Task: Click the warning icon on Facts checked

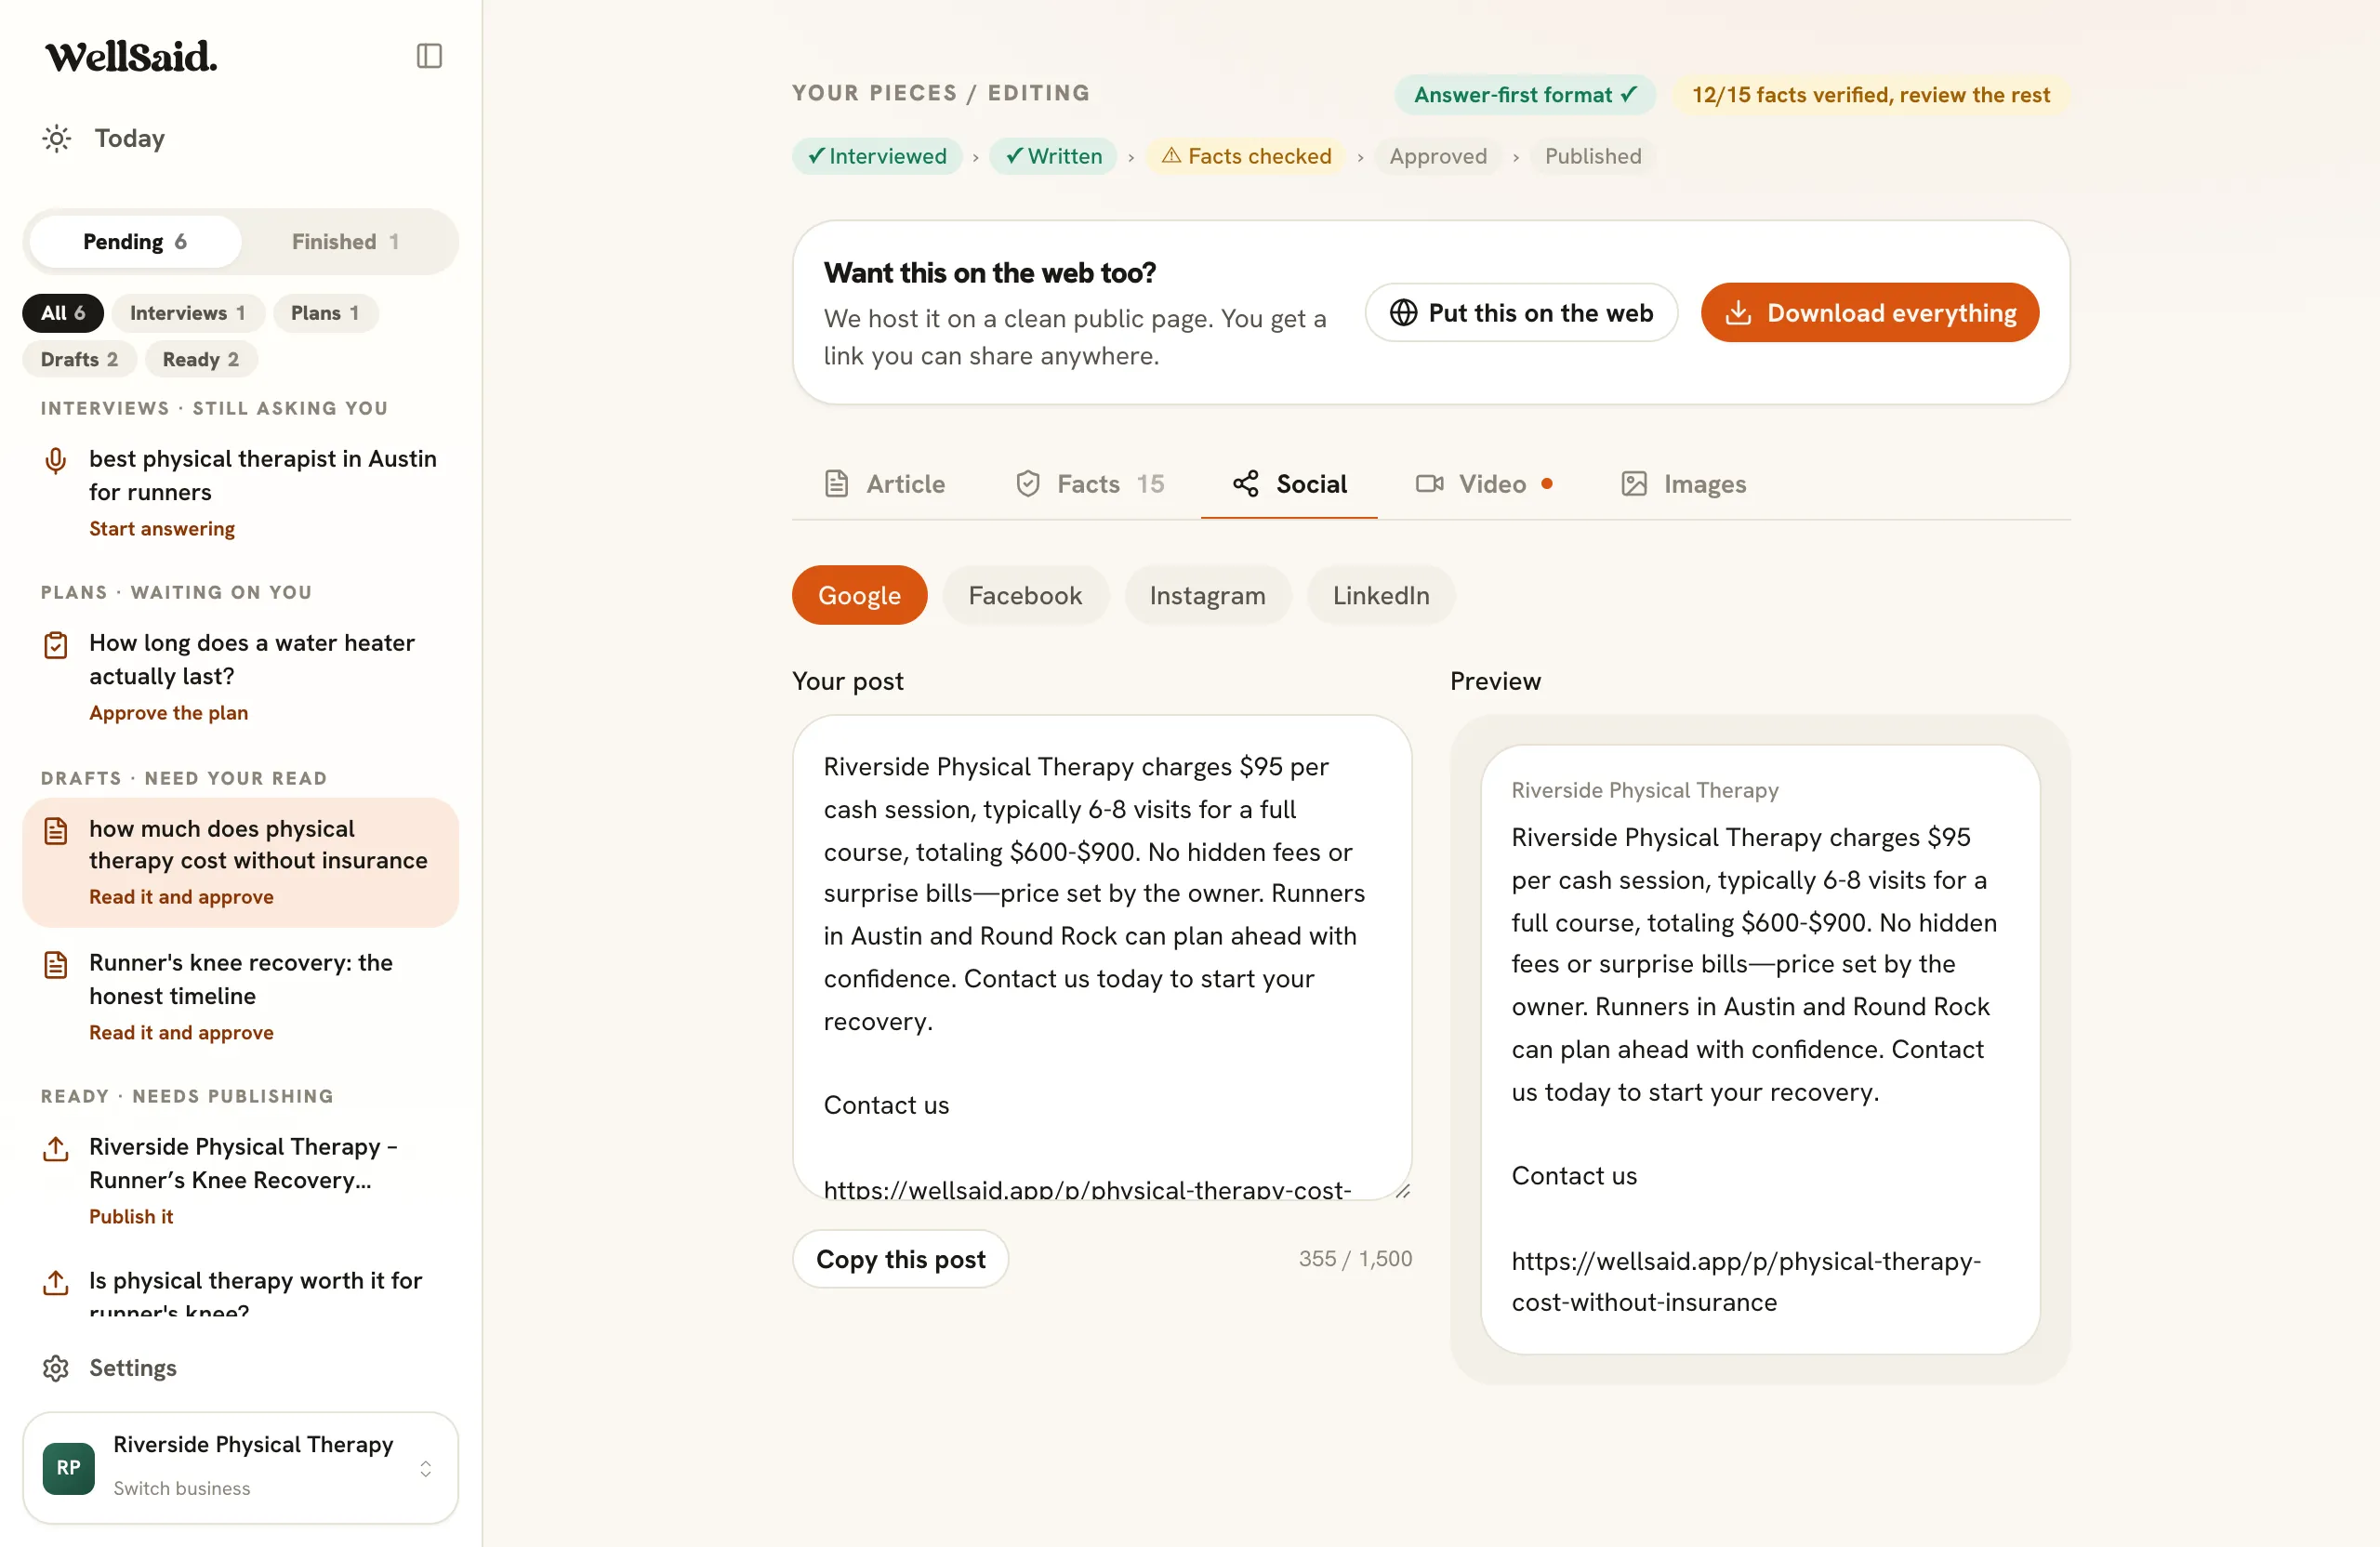Action: pyautogui.click(x=1171, y=156)
